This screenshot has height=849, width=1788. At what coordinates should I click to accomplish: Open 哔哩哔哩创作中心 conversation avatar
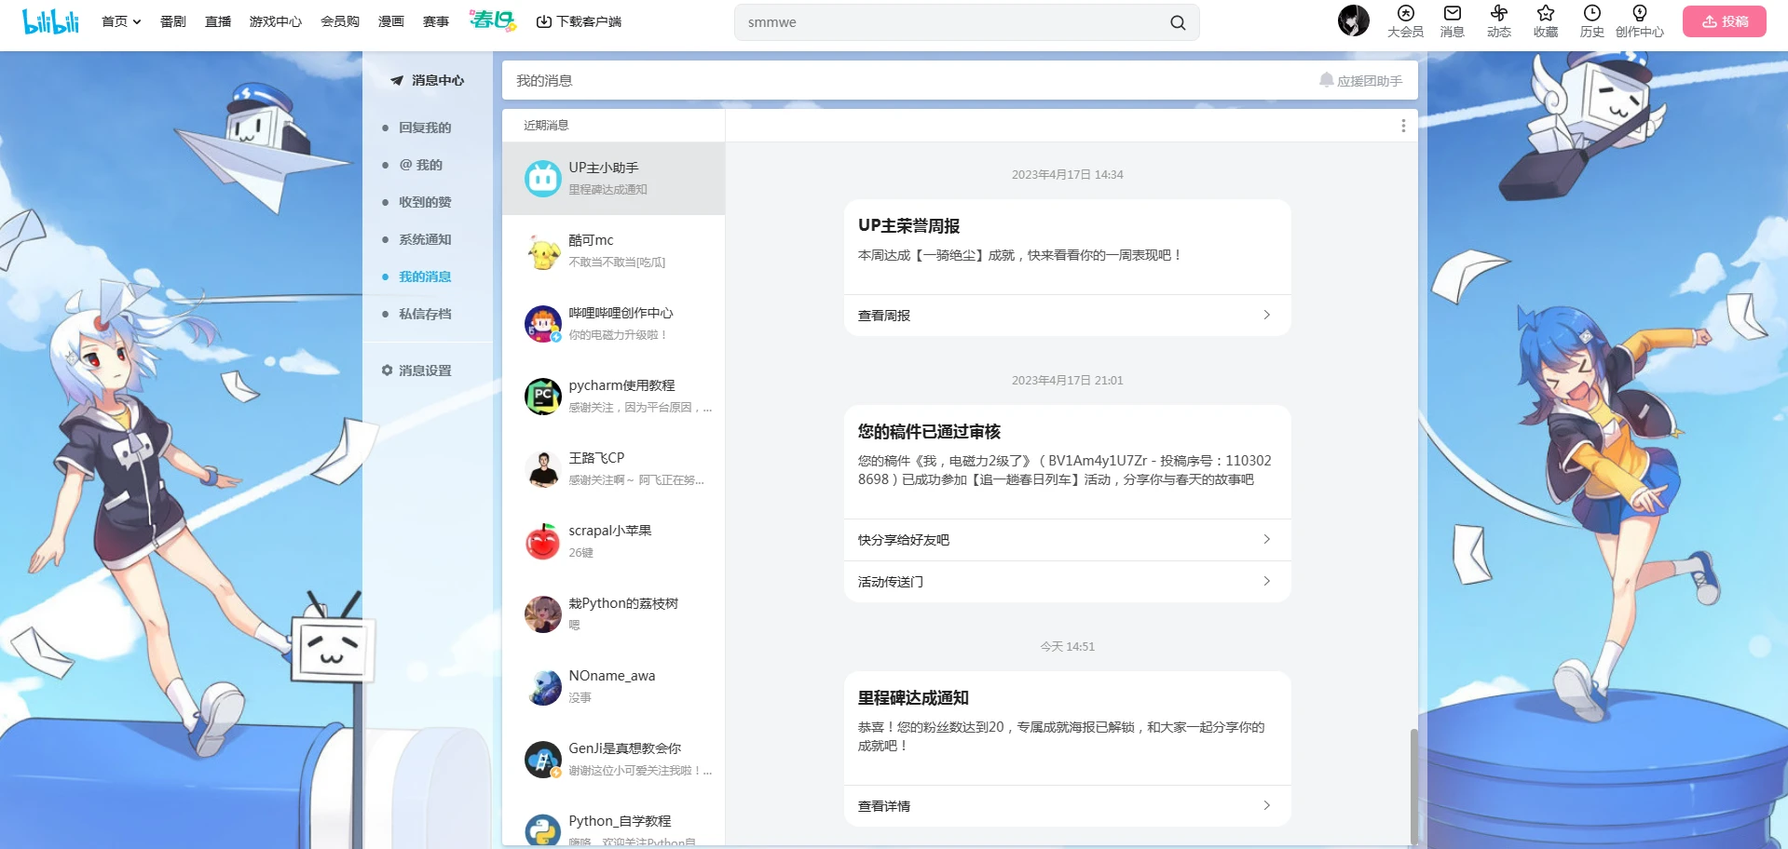(x=542, y=324)
